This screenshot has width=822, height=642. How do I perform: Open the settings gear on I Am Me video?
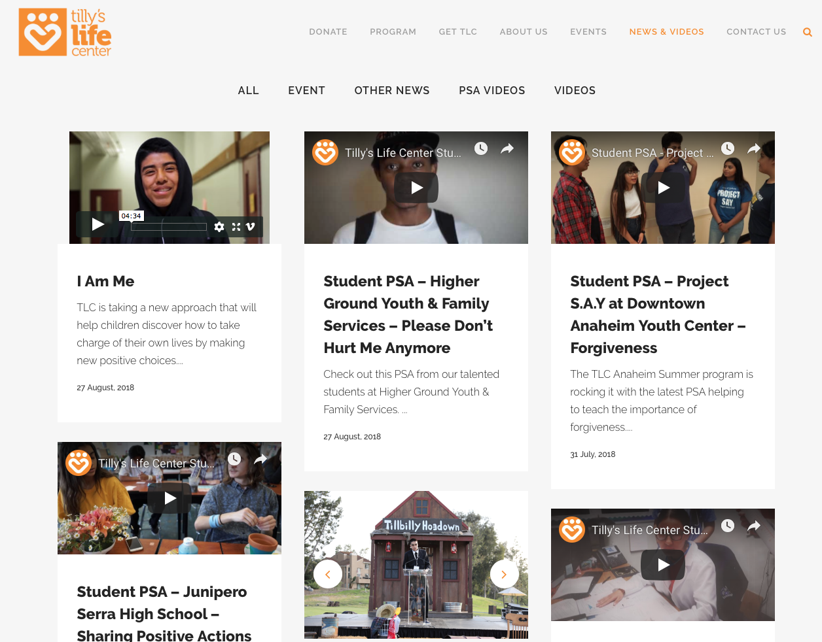click(219, 227)
